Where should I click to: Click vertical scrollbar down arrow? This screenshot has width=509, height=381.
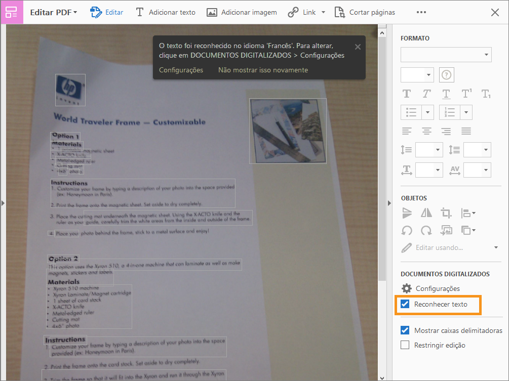(x=382, y=378)
